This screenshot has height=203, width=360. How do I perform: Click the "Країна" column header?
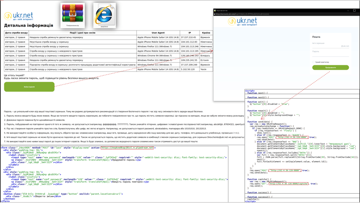pos(206,33)
